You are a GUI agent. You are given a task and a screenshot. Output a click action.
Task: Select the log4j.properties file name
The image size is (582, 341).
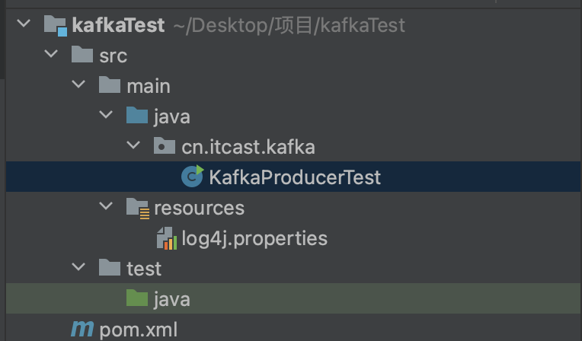click(x=254, y=238)
